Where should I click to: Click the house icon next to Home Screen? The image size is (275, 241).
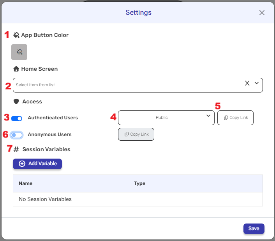pyautogui.click(x=16, y=69)
